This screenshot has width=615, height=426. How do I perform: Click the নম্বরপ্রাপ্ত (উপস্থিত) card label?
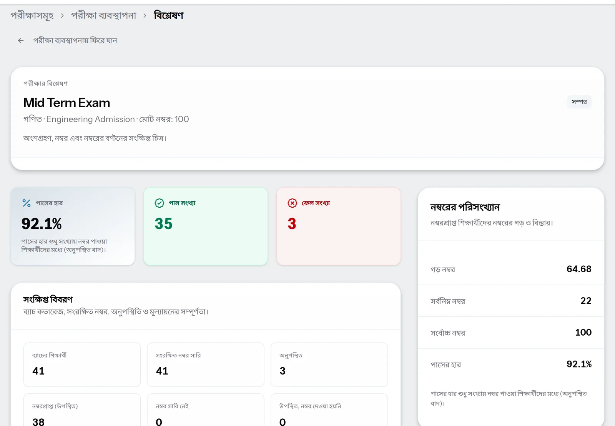tap(55, 406)
